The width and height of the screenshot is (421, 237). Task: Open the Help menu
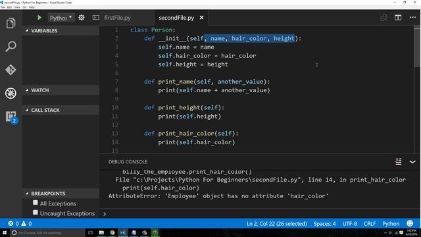coord(32,7)
